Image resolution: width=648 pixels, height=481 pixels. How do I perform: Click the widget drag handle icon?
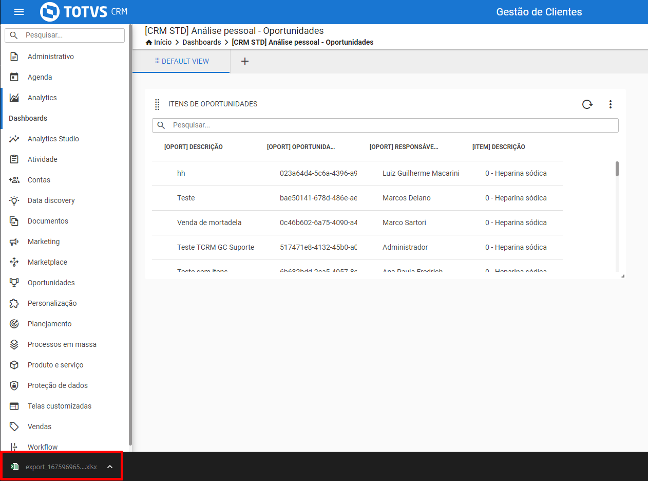[158, 104]
